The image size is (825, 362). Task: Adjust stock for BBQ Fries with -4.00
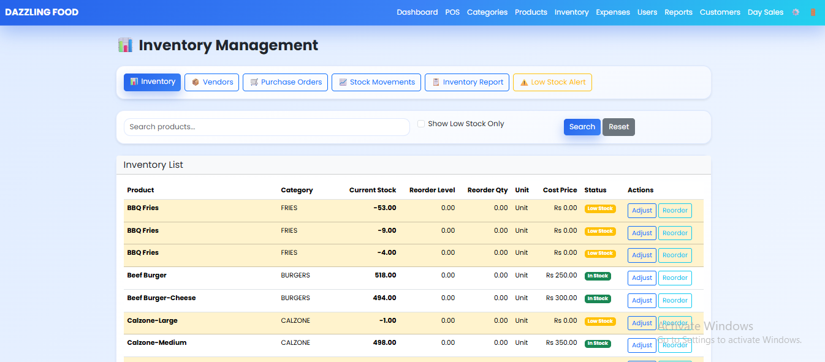point(642,255)
